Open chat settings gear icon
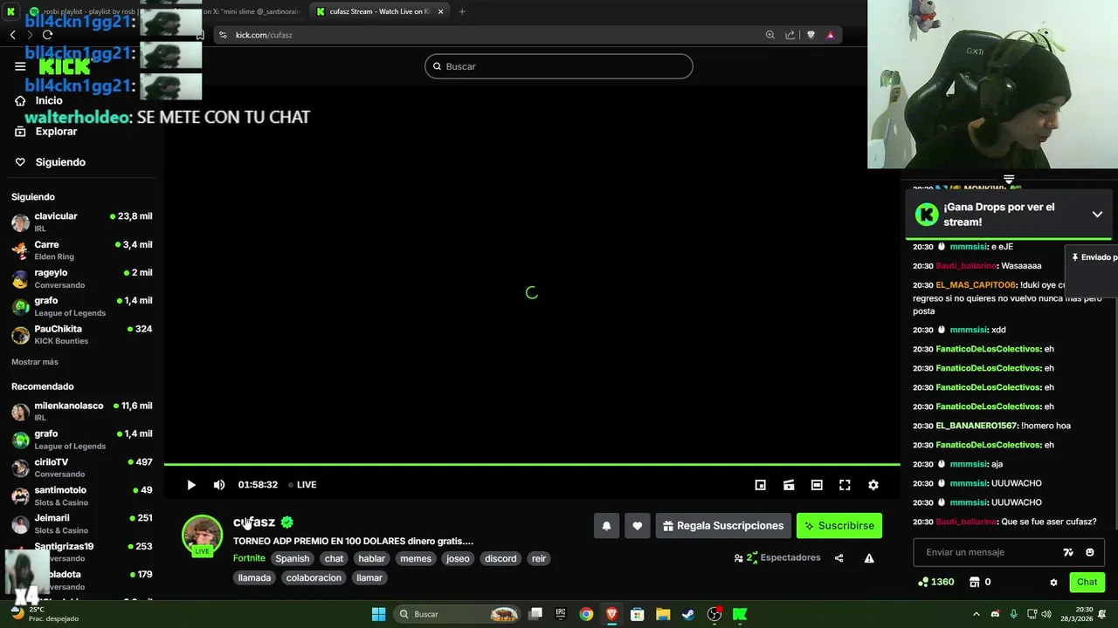This screenshot has width=1118, height=628. [1053, 583]
